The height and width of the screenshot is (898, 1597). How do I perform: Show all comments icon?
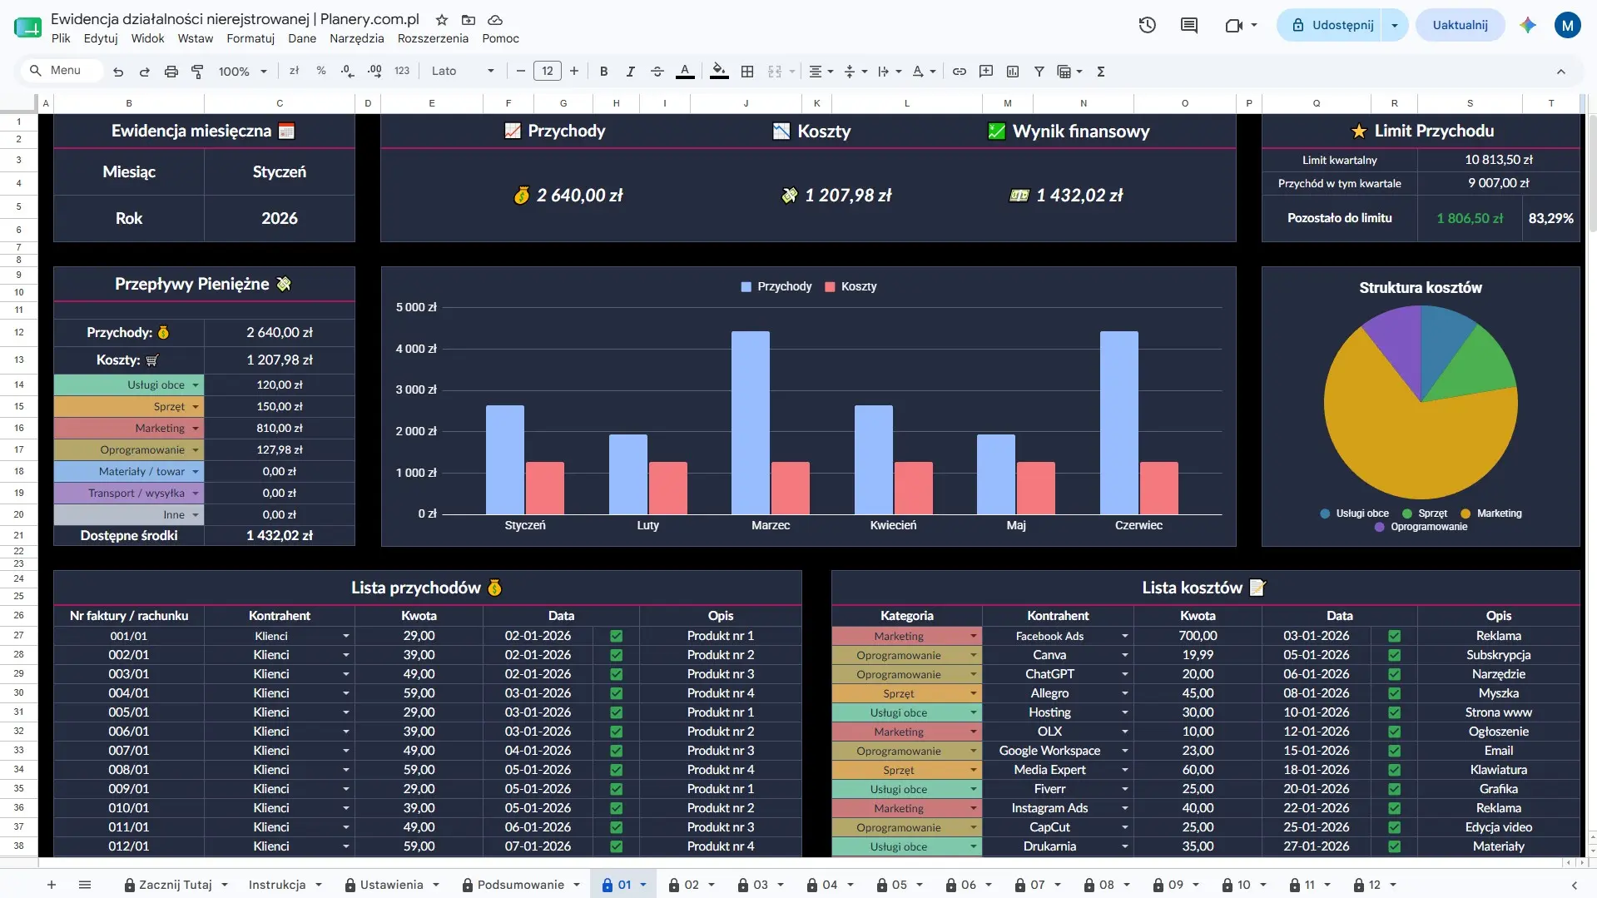click(x=1189, y=25)
